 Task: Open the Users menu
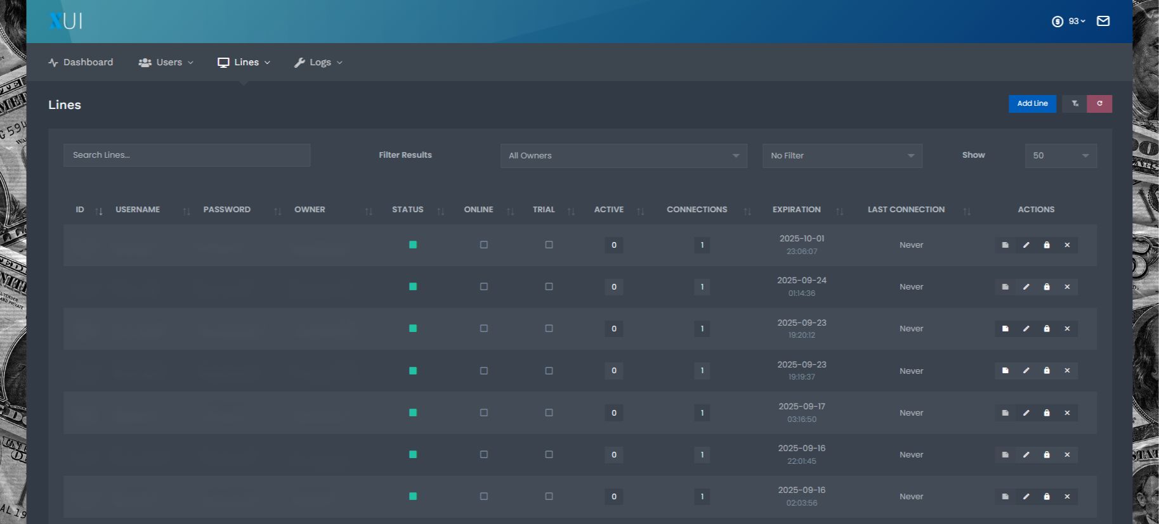pyautogui.click(x=166, y=62)
